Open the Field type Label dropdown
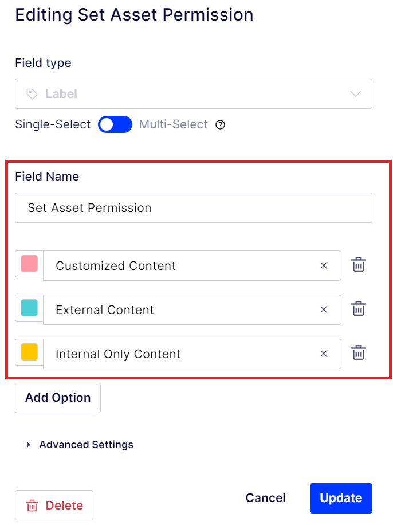This screenshot has width=393, height=525. 193,94
